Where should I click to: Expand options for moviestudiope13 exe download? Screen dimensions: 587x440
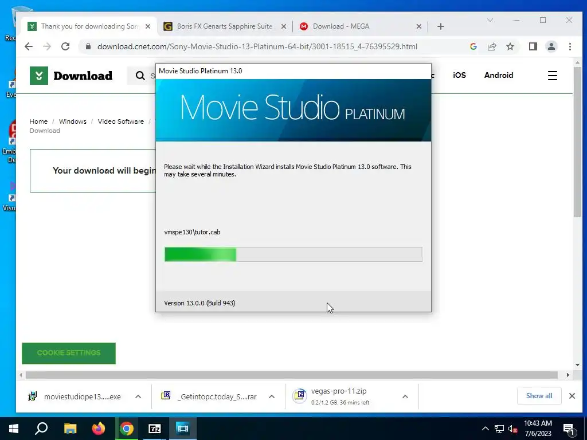coord(138,396)
